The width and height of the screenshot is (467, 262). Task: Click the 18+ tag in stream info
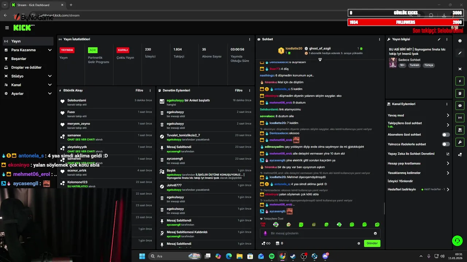[x=402, y=65]
